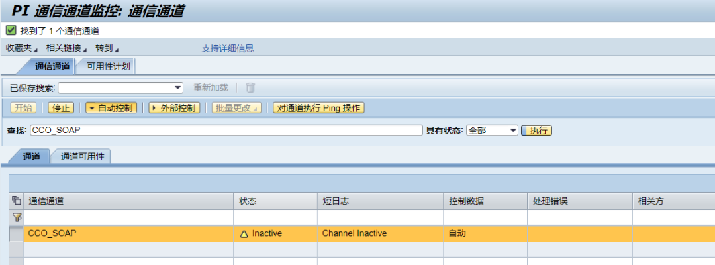Click the 通信通道 column header

(x=128, y=201)
